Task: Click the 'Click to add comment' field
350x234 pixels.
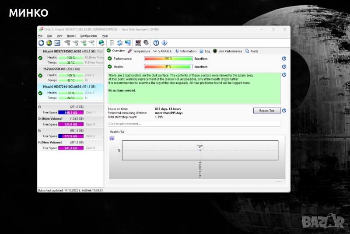Action: 194,124
